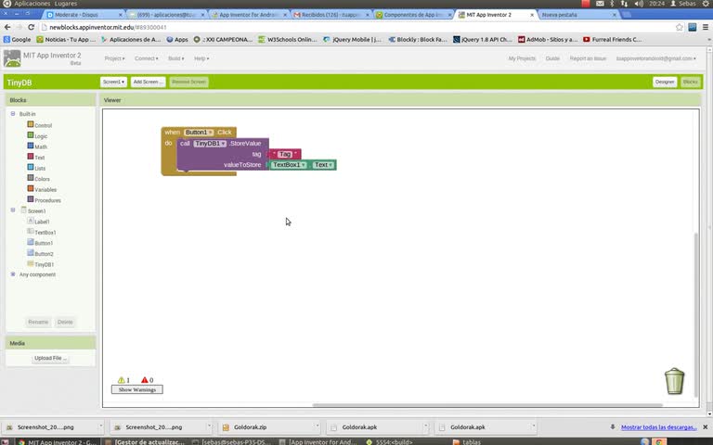Expand the Any component node
The width and height of the screenshot is (713, 445).
coord(13,274)
